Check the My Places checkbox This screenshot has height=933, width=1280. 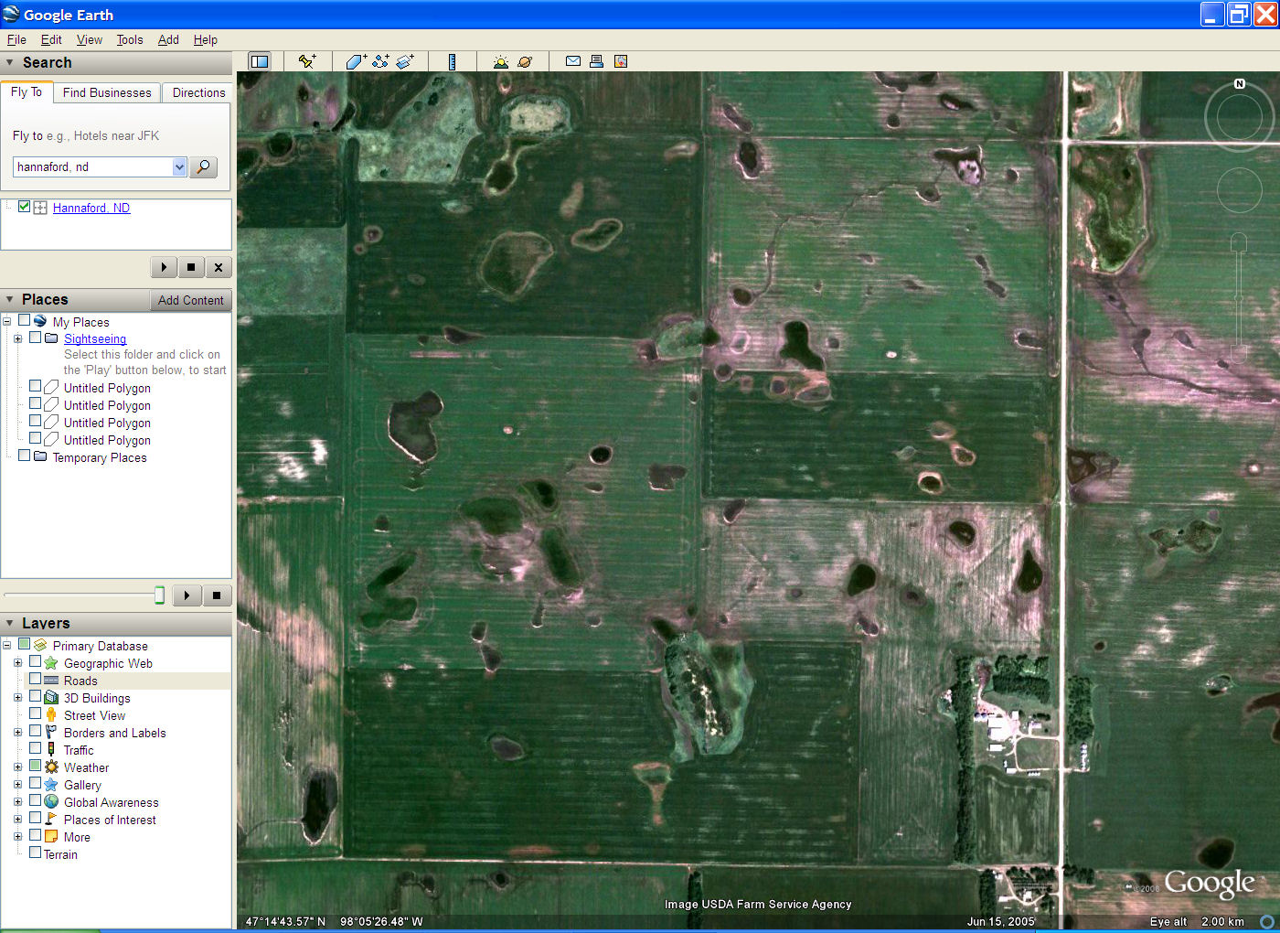tap(25, 321)
